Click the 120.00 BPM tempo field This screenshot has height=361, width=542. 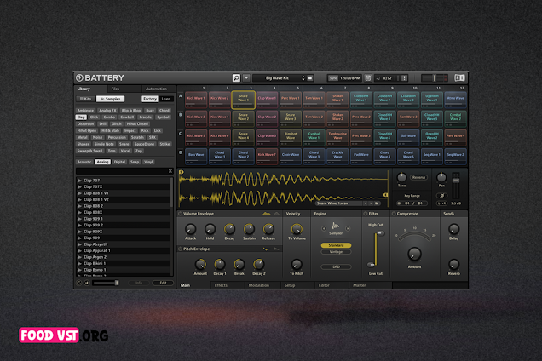[x=350, y=78]
